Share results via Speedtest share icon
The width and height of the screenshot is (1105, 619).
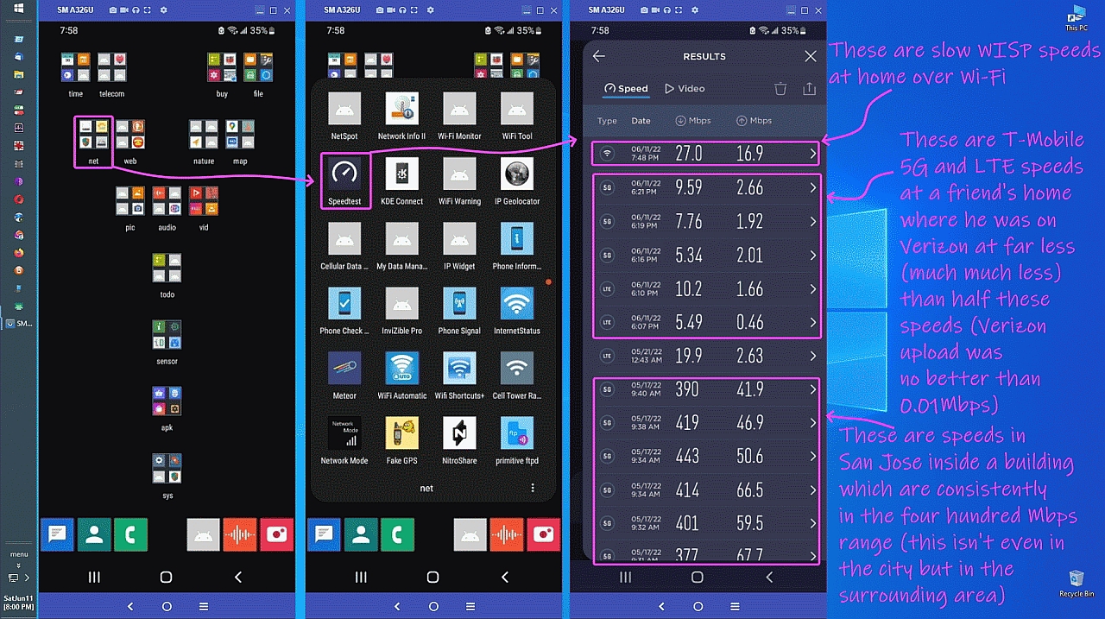click(809, 88)
